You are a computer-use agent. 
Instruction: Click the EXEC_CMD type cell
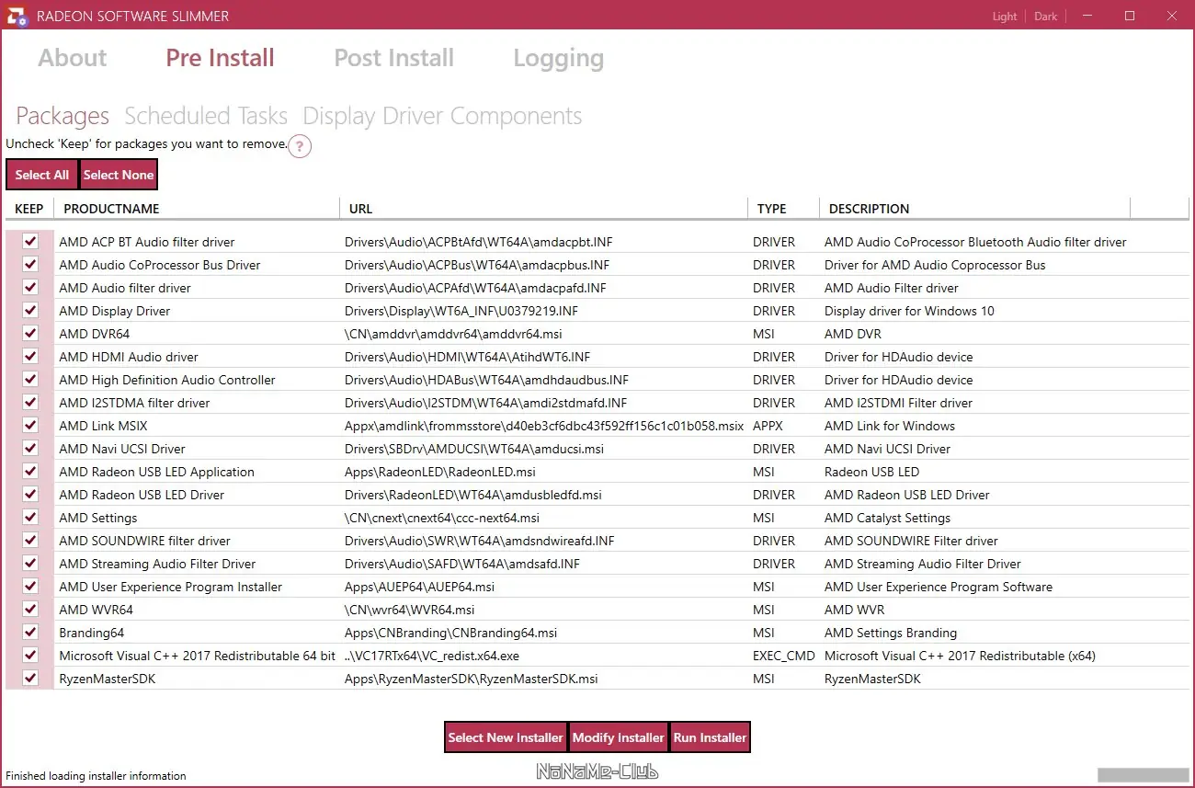[784, 656]
